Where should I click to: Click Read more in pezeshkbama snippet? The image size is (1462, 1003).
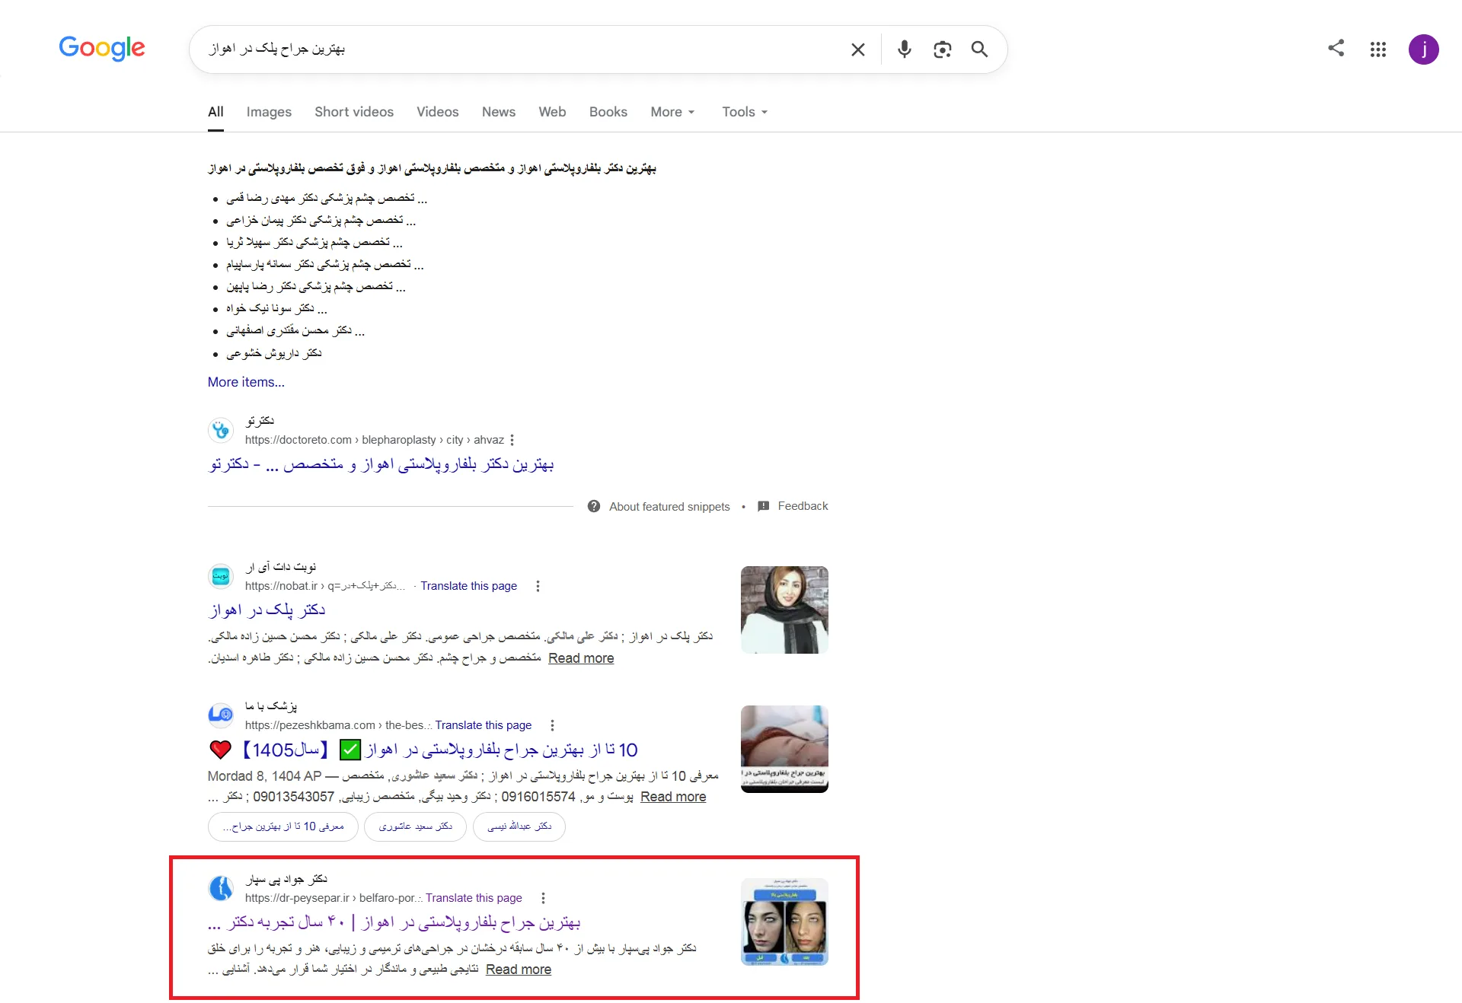point(673,797)
